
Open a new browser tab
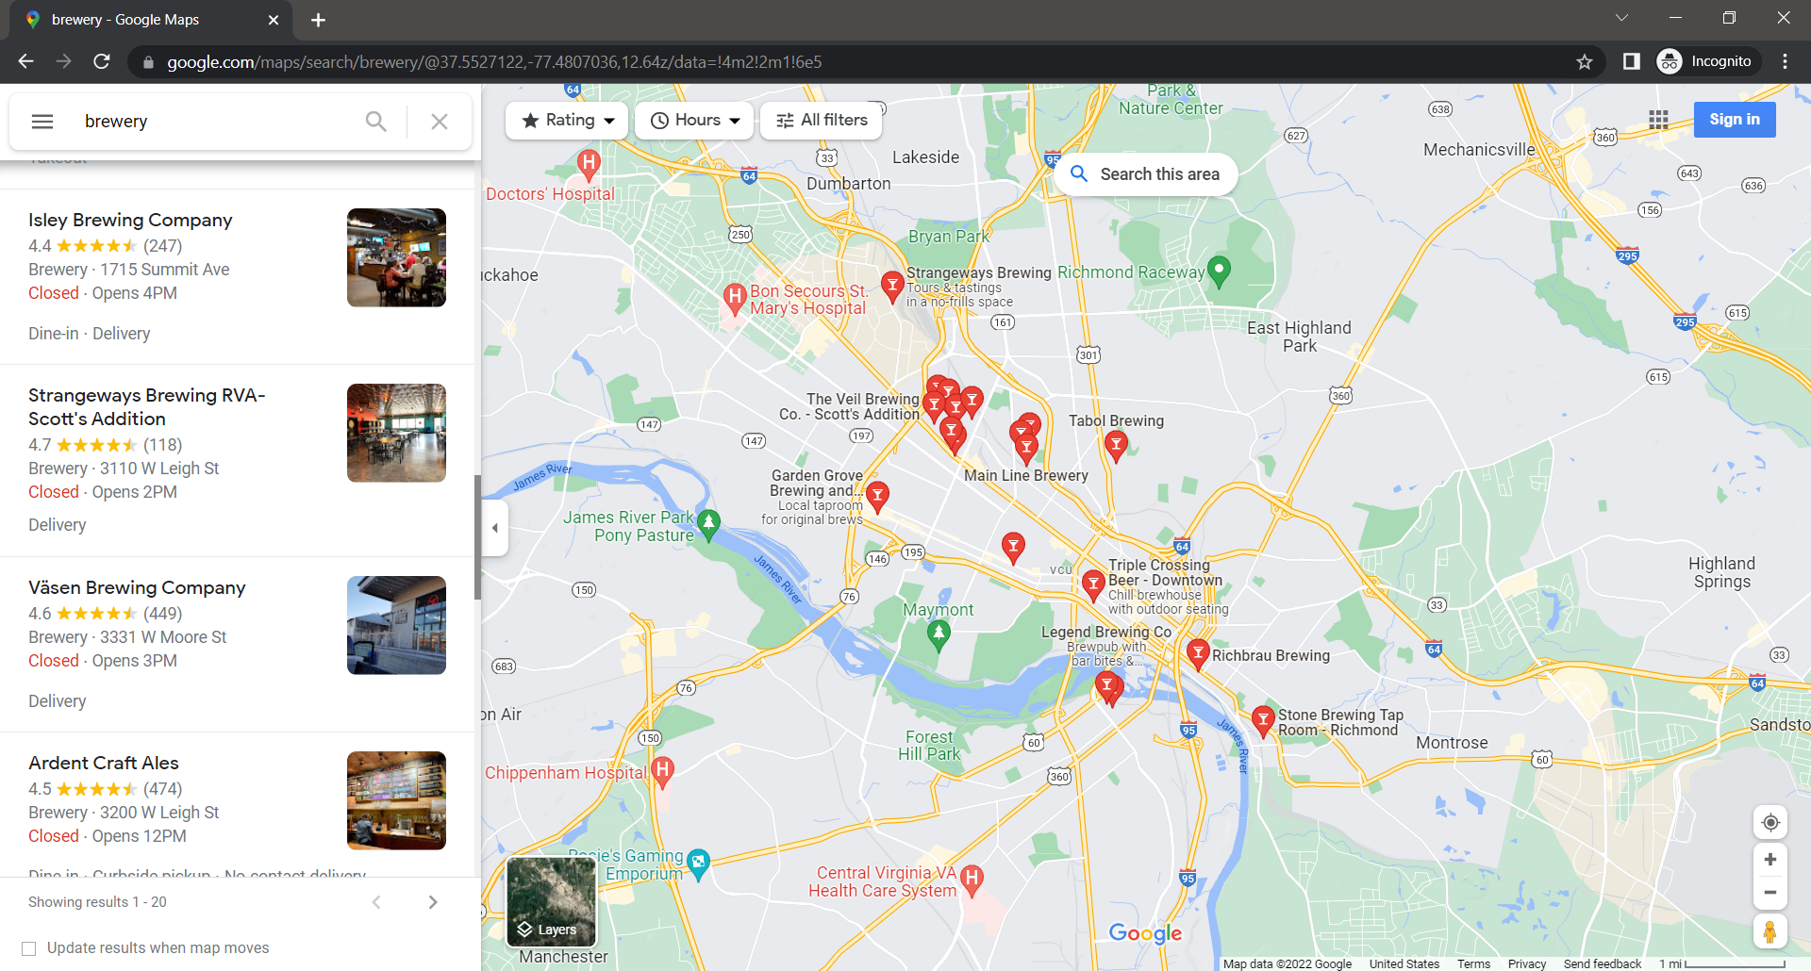coord(318,20)
